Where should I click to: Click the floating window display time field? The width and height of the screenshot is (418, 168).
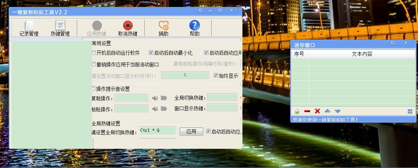coord(185,75)
